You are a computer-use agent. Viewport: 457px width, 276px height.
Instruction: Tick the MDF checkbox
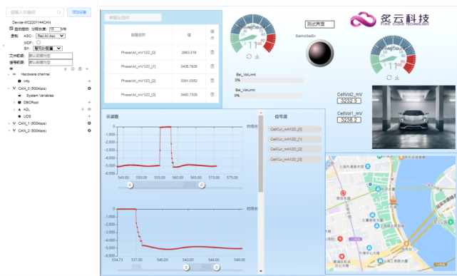click(x=38, y=42)
